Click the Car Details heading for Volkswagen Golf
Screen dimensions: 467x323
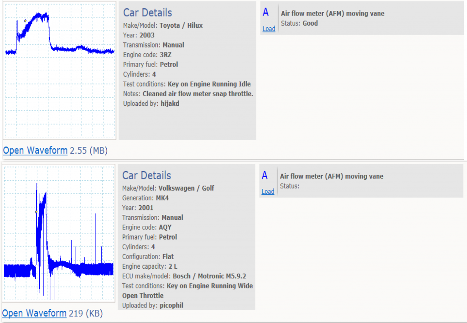tap(146, 176)
